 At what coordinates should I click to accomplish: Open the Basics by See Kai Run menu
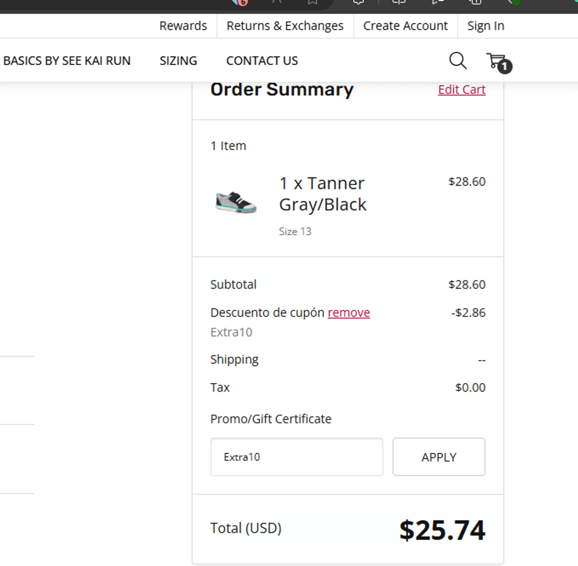(x=67, y=60)
